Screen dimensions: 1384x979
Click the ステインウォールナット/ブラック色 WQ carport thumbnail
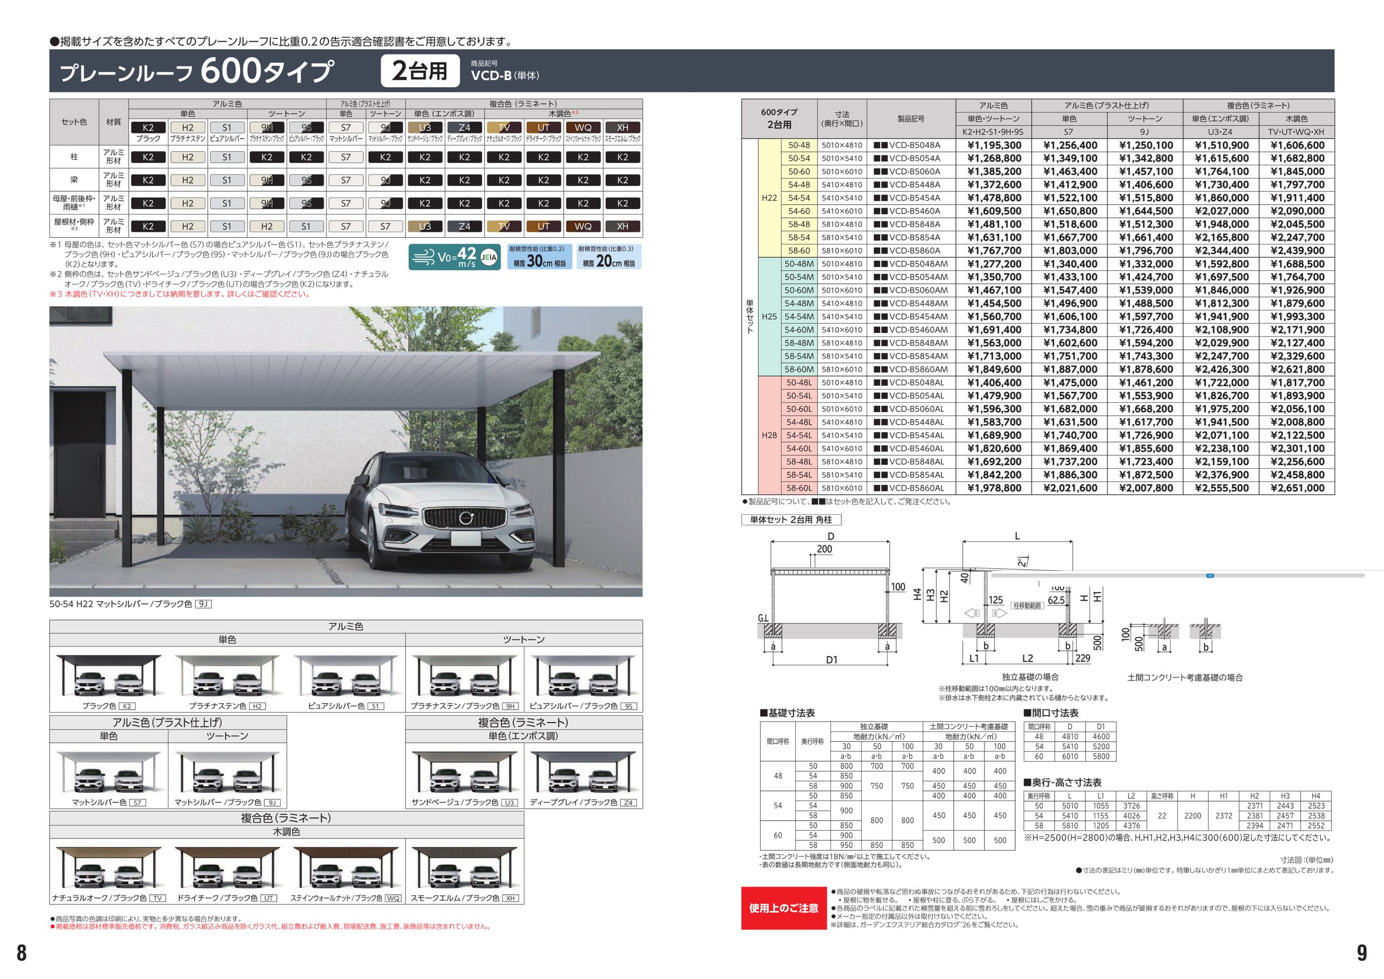[345, 868]
